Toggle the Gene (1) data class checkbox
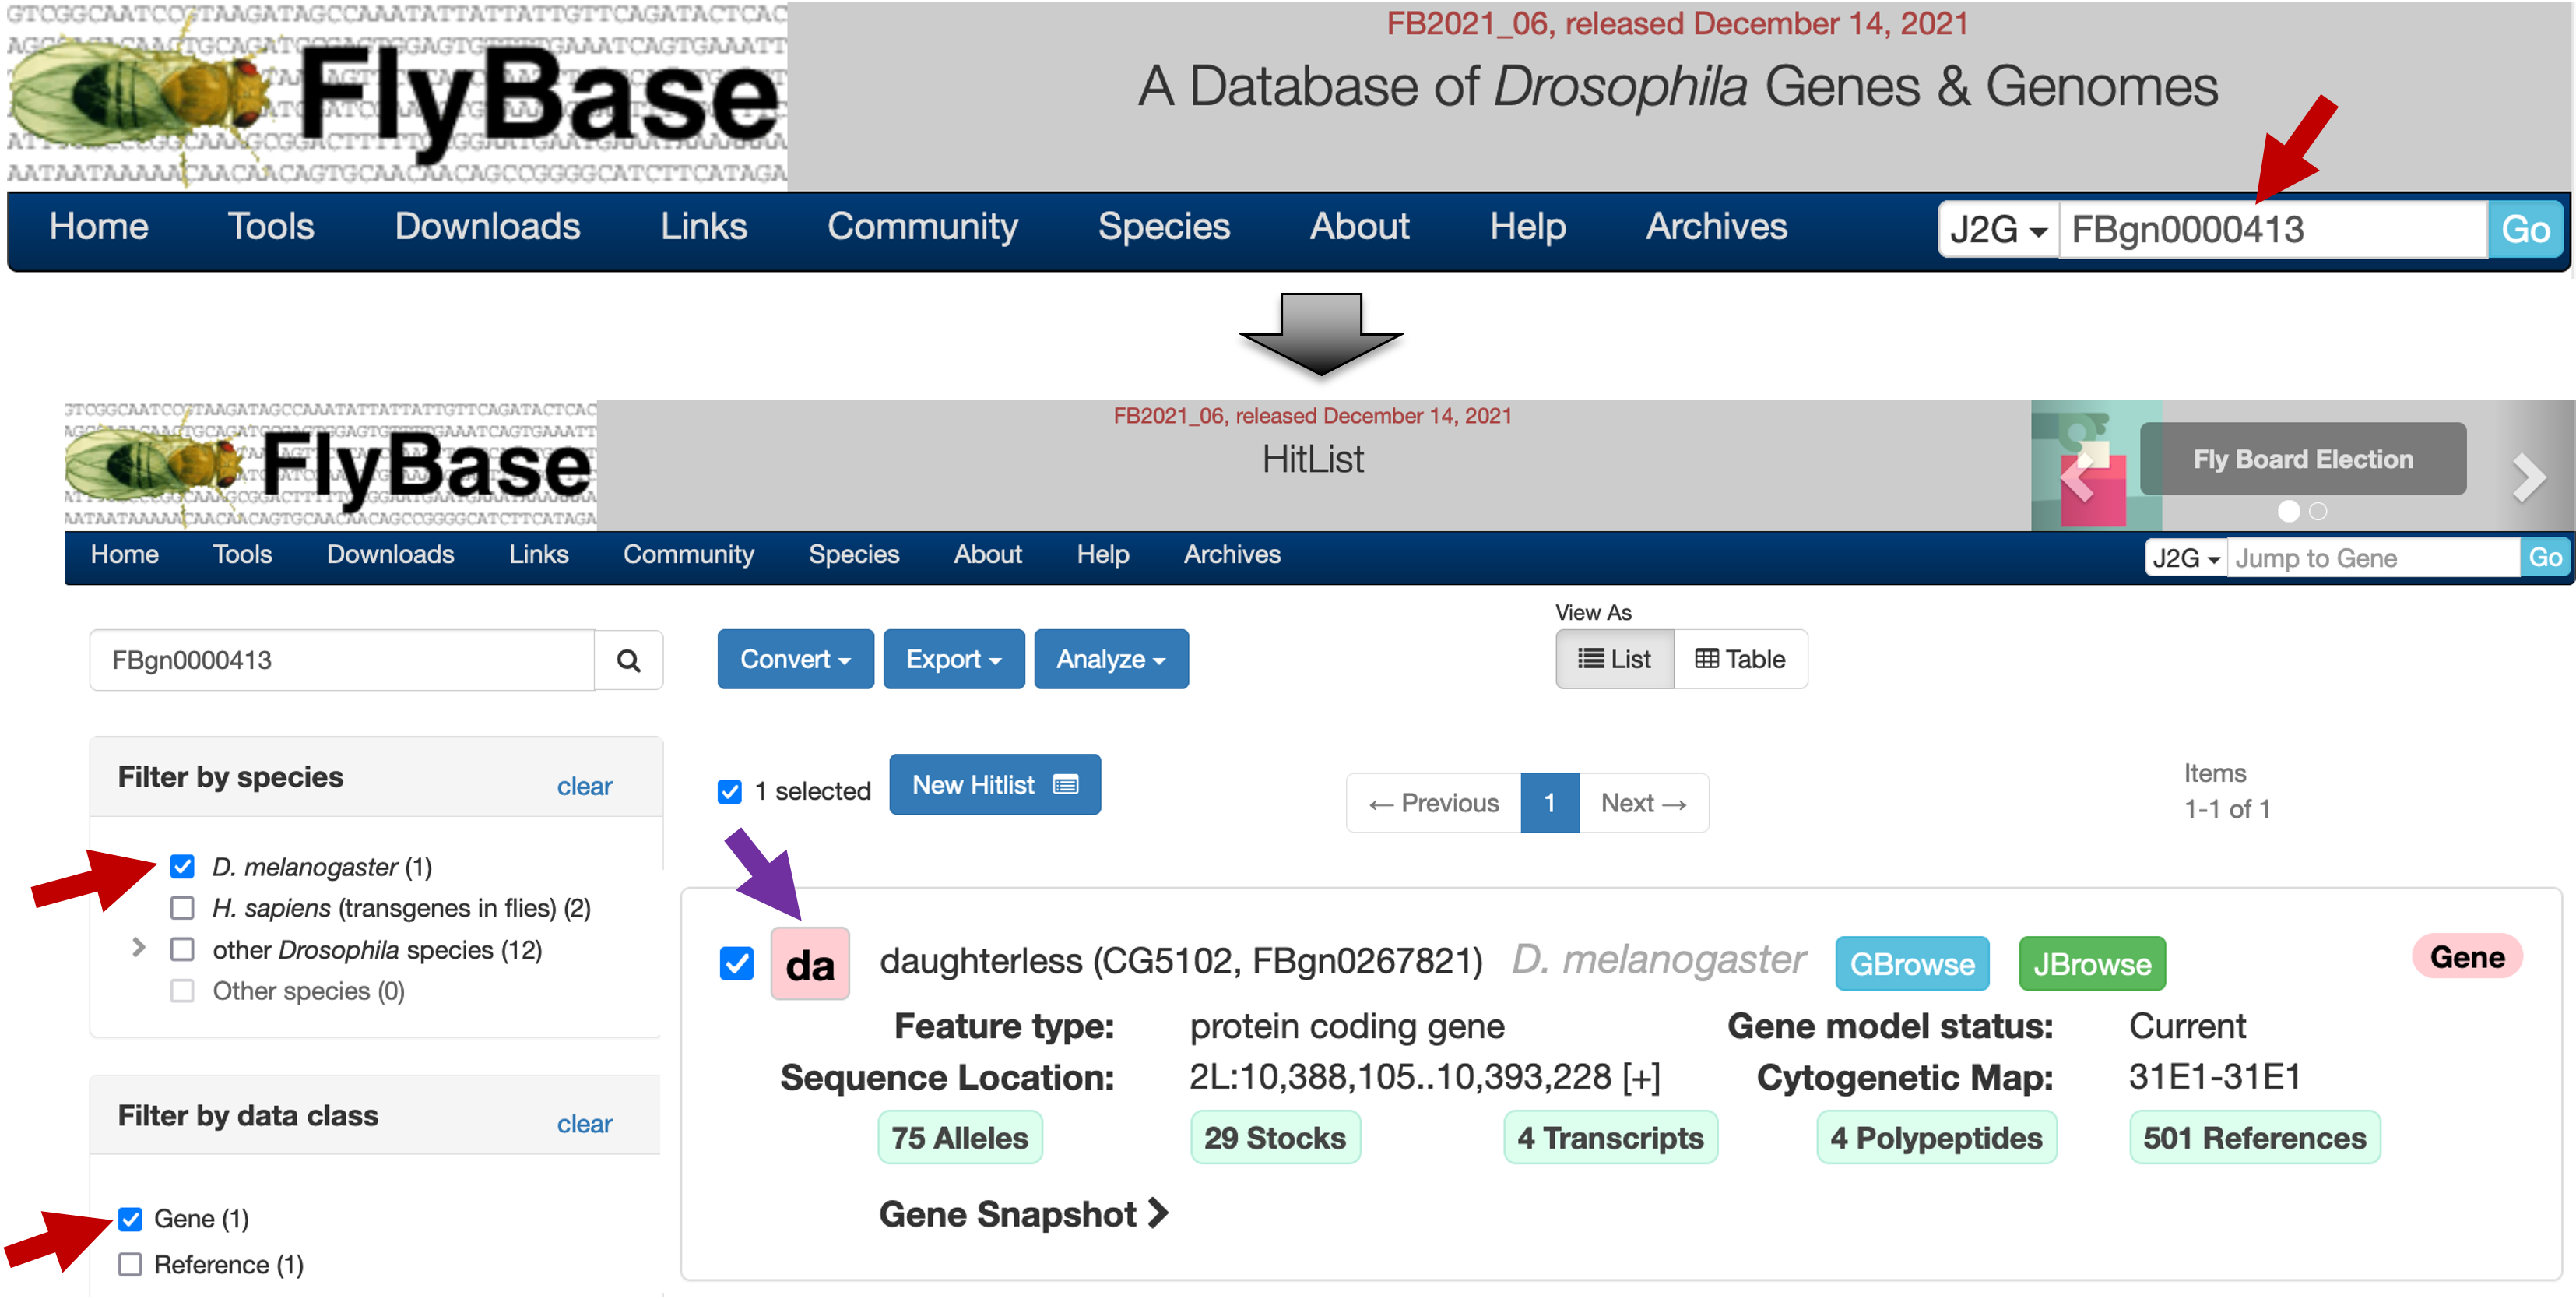Viewport: 2576px width, 1299px height. [130, 1218]
